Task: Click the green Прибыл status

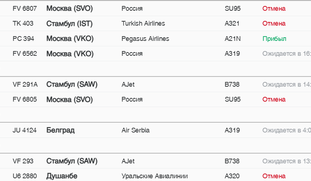Action: (x=274, y=39)
